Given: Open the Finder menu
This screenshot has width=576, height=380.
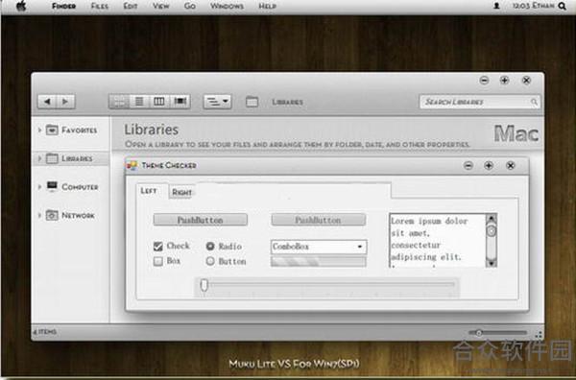Looking at the screenshot, I should click(x=63, y=7).
